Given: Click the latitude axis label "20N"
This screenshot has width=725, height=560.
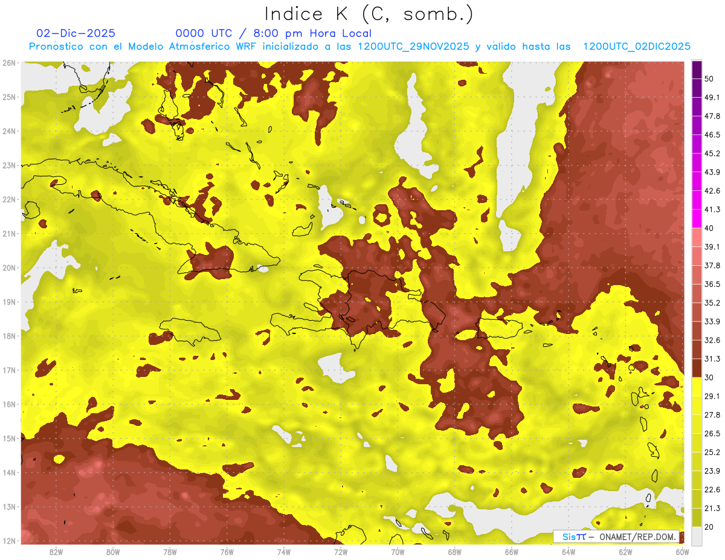Looking at the screenshot, I should click(x=9, y=268).
